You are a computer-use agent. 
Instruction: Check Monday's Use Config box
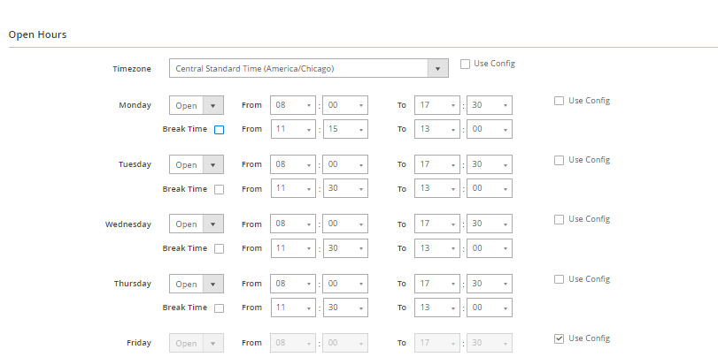[559, 101]
